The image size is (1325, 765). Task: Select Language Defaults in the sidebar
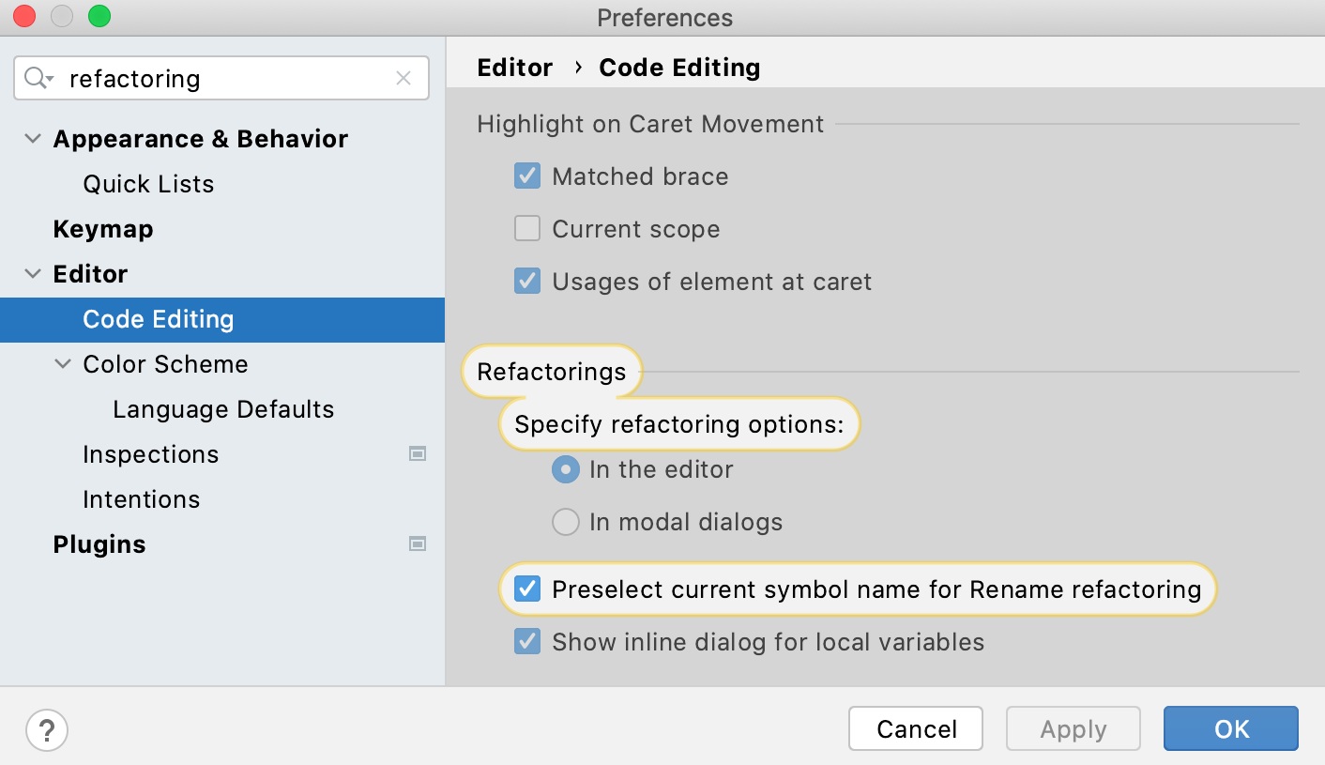point(223,408)
